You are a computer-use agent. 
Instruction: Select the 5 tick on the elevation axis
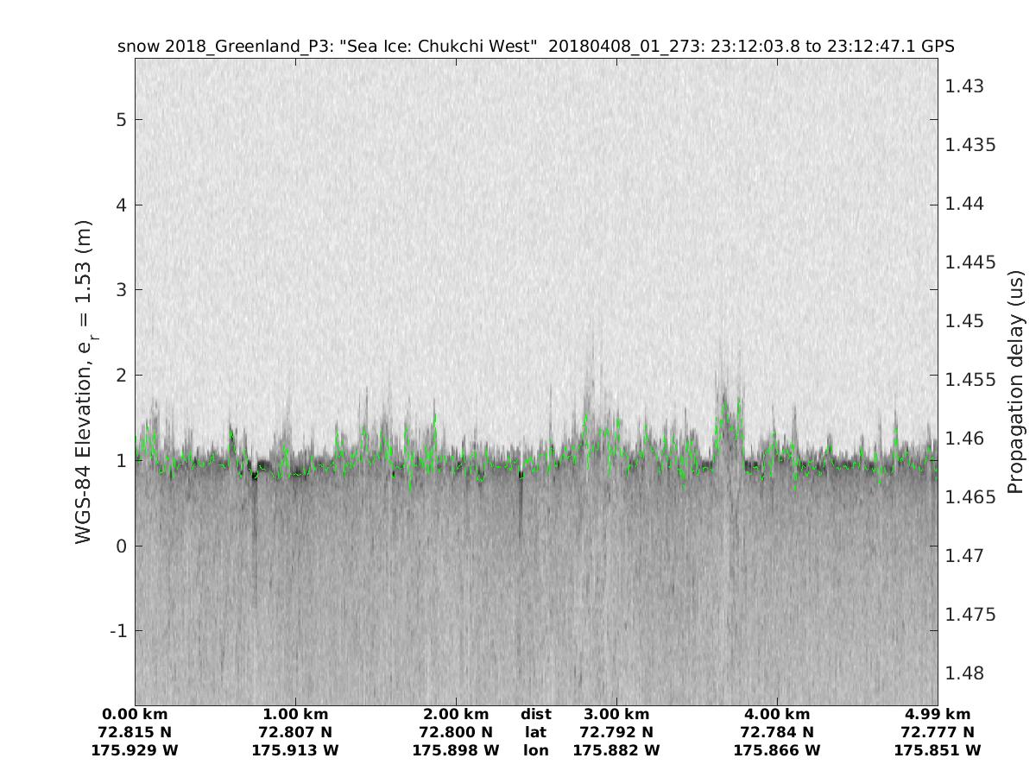tap(120, 119)
